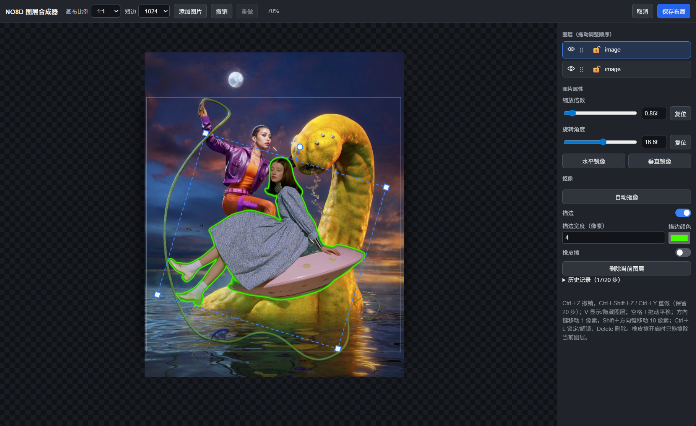Click the top-left corner handle of the selection

[206, 133]
